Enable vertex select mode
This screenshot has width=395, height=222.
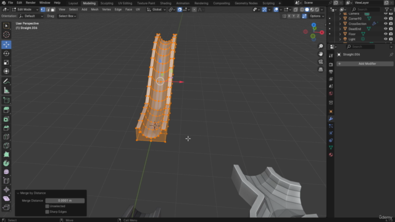(43, 10)
